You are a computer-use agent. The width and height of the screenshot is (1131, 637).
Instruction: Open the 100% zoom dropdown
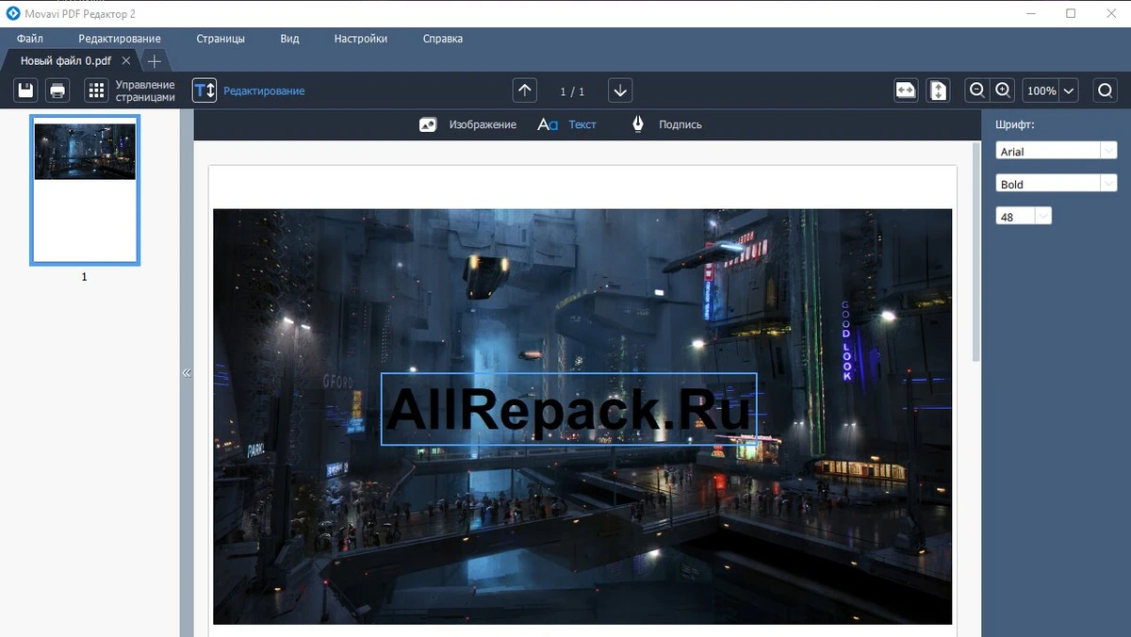point(1050,90)
